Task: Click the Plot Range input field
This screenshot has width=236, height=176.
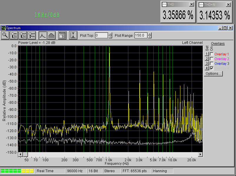Action: [x=141, y=35]
